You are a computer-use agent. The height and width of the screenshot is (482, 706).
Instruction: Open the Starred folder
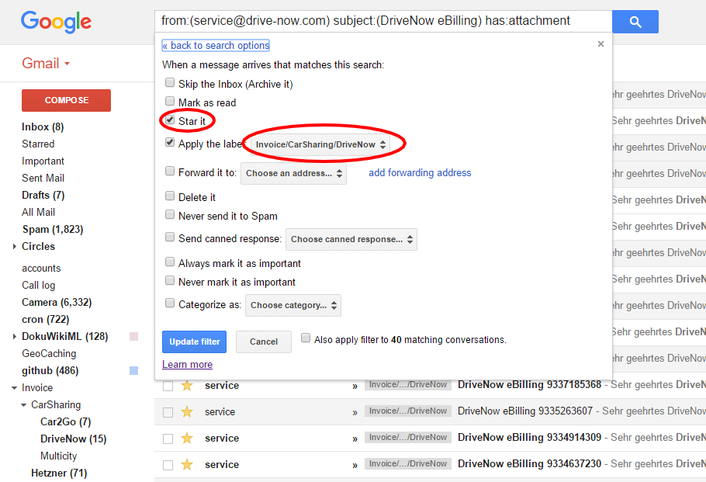pos(38,144)
